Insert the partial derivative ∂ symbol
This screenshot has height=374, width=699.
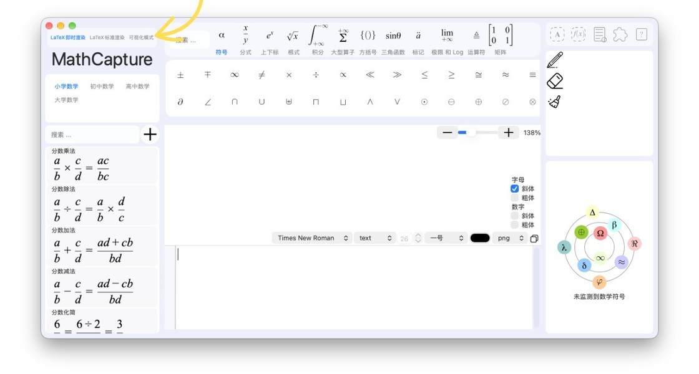click(180, 102)
